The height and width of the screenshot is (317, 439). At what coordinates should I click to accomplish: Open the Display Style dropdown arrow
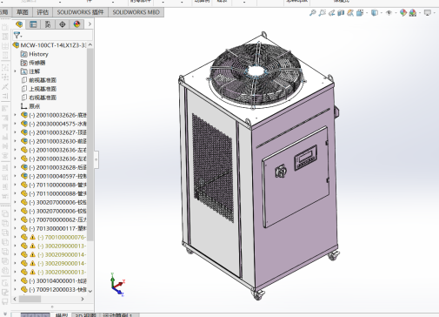381,13
